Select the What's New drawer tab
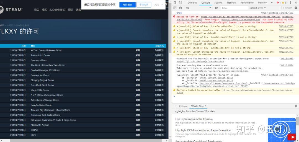Screen dimensions: 299x142 (x=197, y=106)
